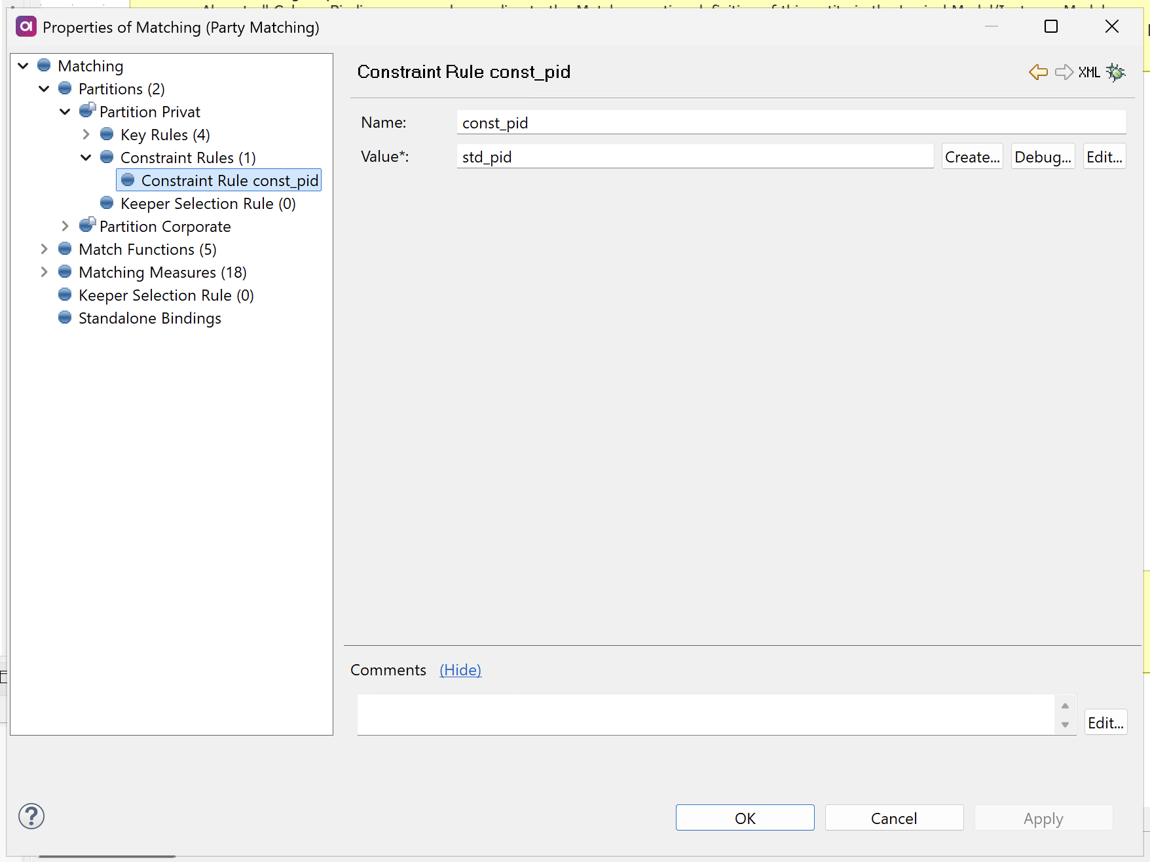1150x862 pixels.
Task: Click the bug debug icon in the header
Action: [1115, 72]
